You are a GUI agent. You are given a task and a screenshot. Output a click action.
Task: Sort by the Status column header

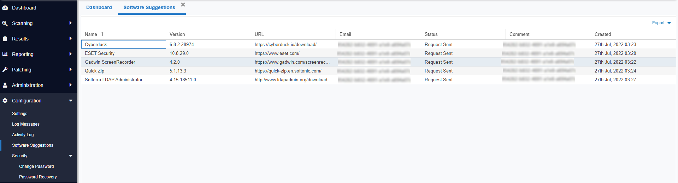[x=431, y=34]
